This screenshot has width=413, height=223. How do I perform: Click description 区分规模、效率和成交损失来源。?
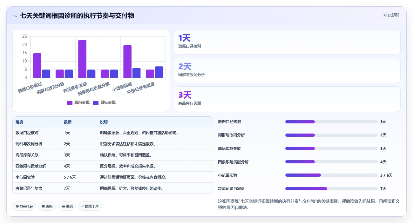tap(128, 166)
